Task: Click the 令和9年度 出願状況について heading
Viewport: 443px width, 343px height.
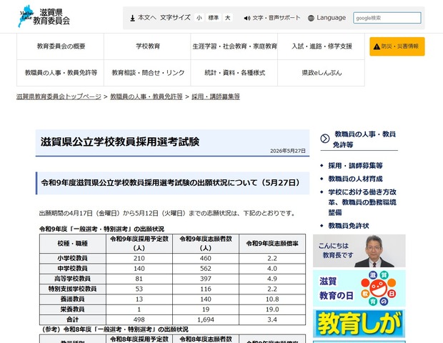Action: pos(171,183)
